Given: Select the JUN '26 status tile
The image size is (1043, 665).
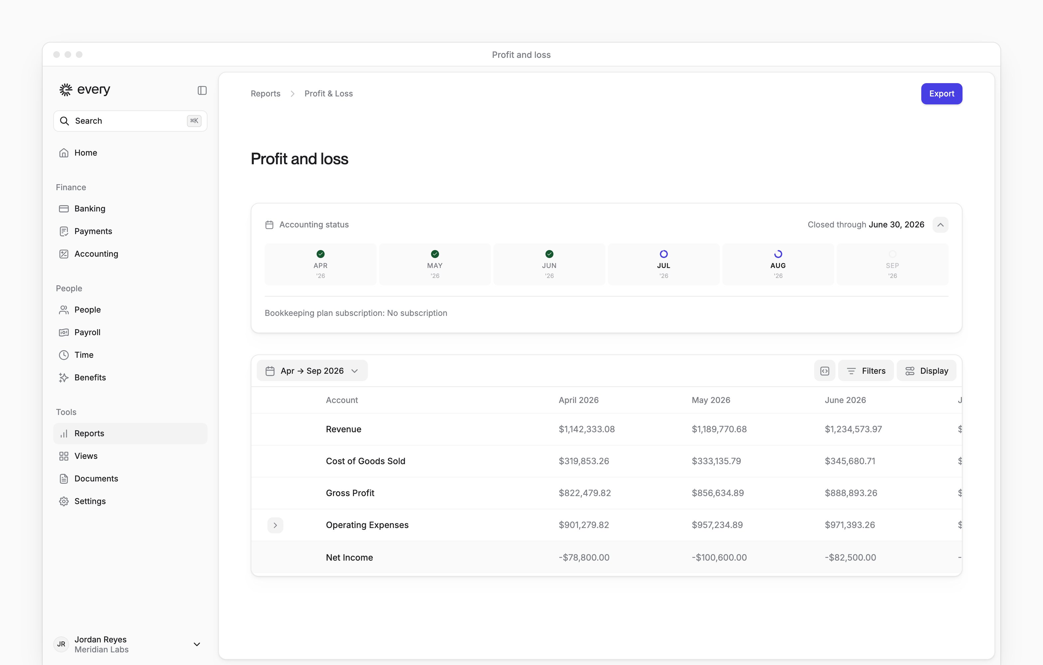Looking at the screenshot, I should pyautogui.click(x=549, y=264).
